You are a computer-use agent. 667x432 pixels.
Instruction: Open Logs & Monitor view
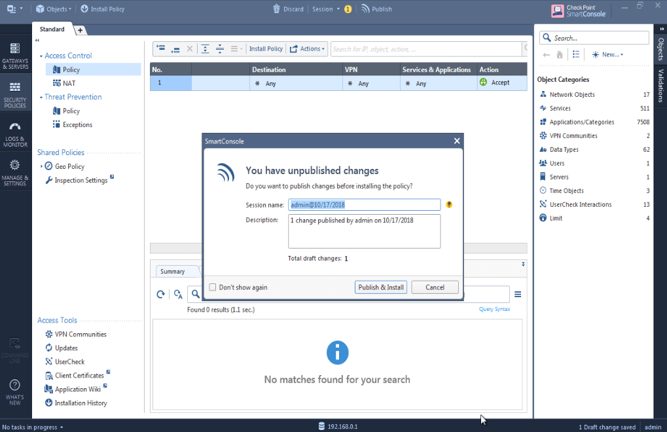15,134
